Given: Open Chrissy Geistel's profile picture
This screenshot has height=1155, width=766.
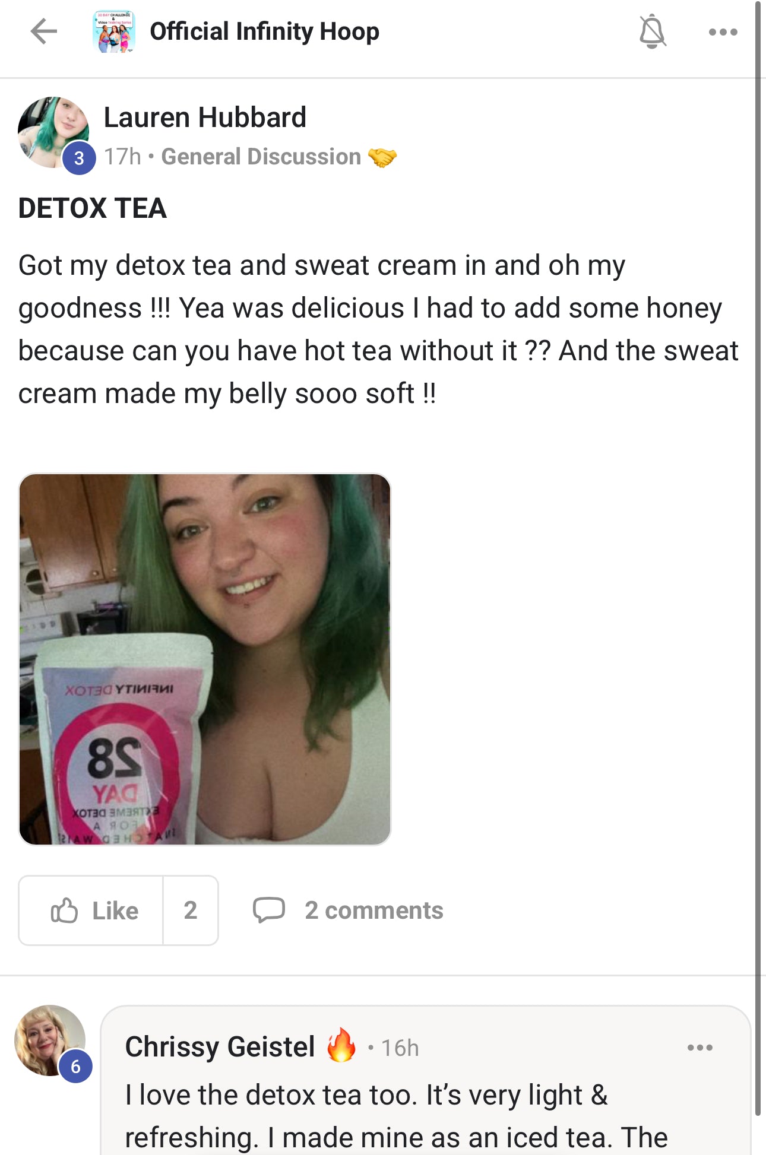Looking at the screenshot, I should coord(50,1040).
